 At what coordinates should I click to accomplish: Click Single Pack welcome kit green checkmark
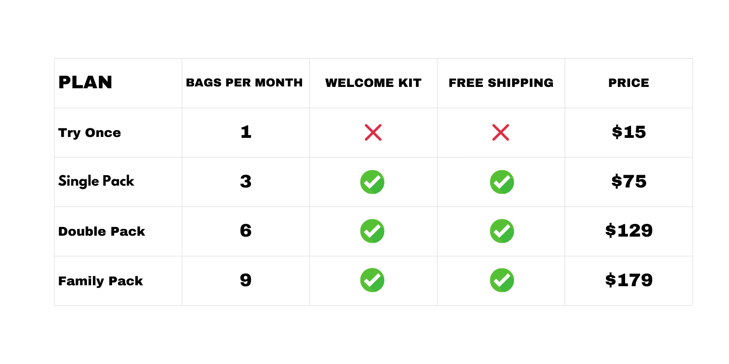pyautogui.click(x=372, y=182)
